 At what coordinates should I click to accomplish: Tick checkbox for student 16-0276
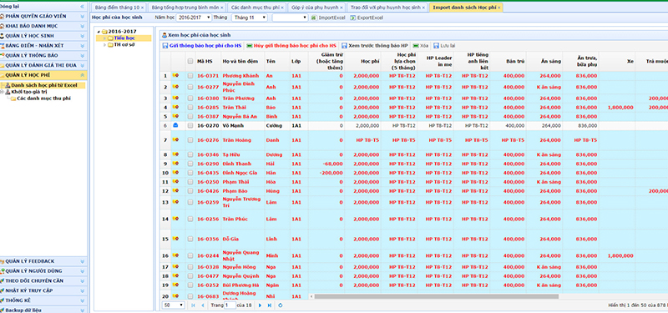190,140
